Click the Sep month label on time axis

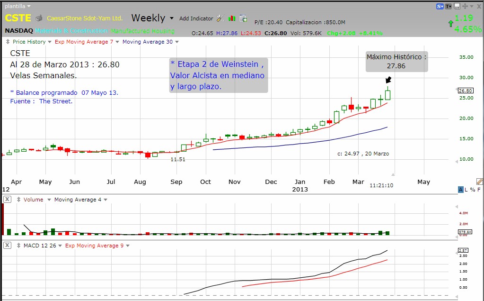(176, 182)
